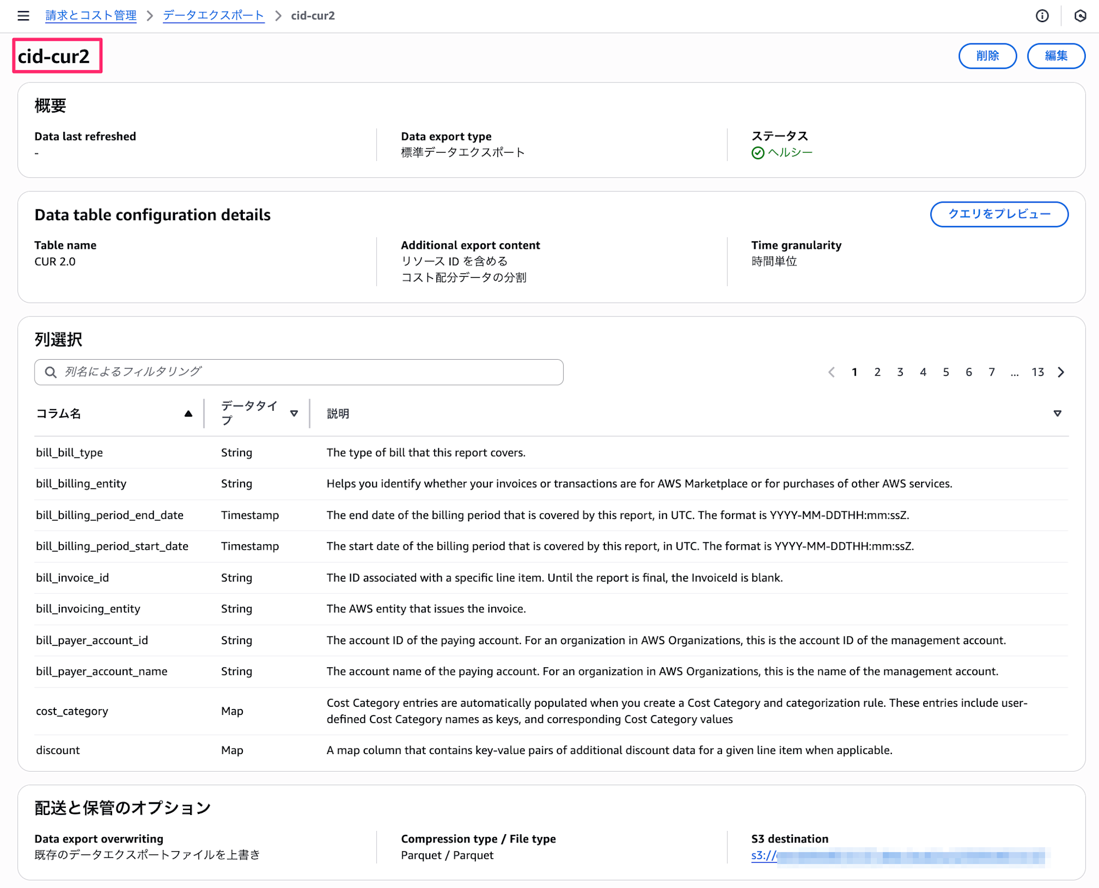Click bill_payer_account_id cell
The image size is (1099, 888).
(x=92, y=640)
